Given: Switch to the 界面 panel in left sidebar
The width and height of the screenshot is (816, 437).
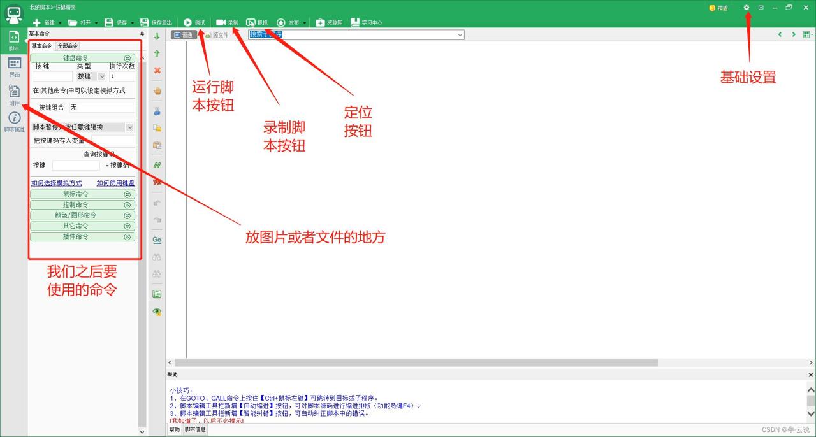Looking at the screenshot, I should (x=13, y=66).
